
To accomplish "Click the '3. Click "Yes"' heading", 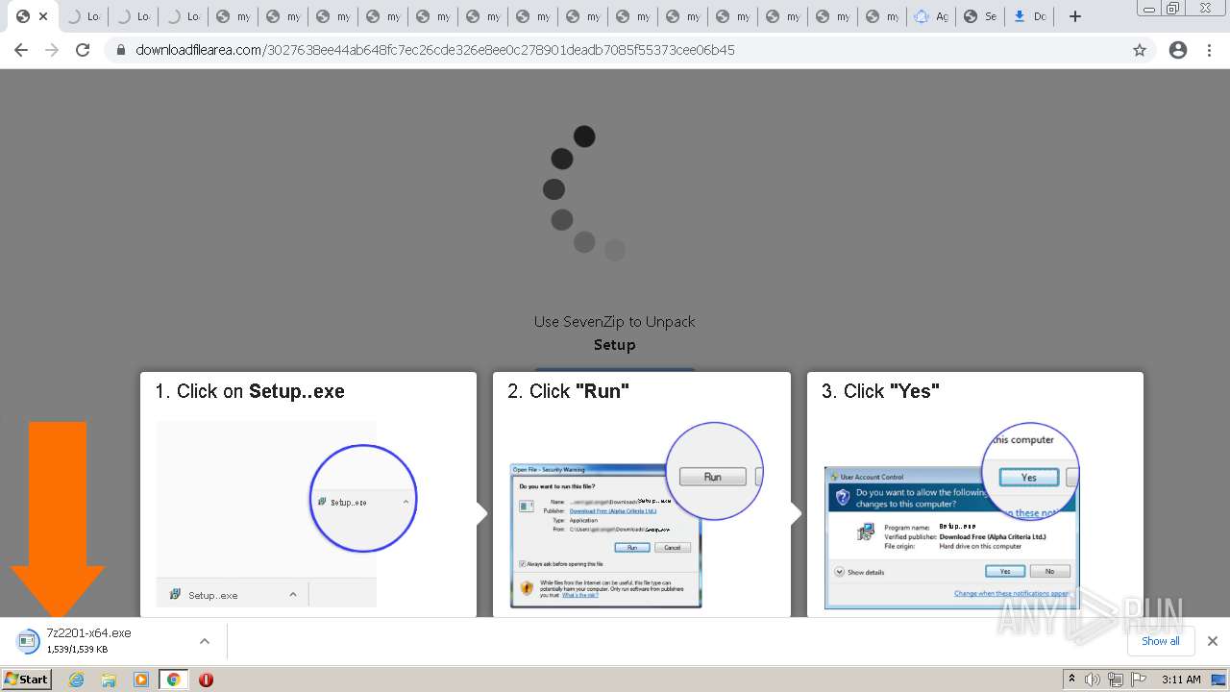I will pos(880,391).
